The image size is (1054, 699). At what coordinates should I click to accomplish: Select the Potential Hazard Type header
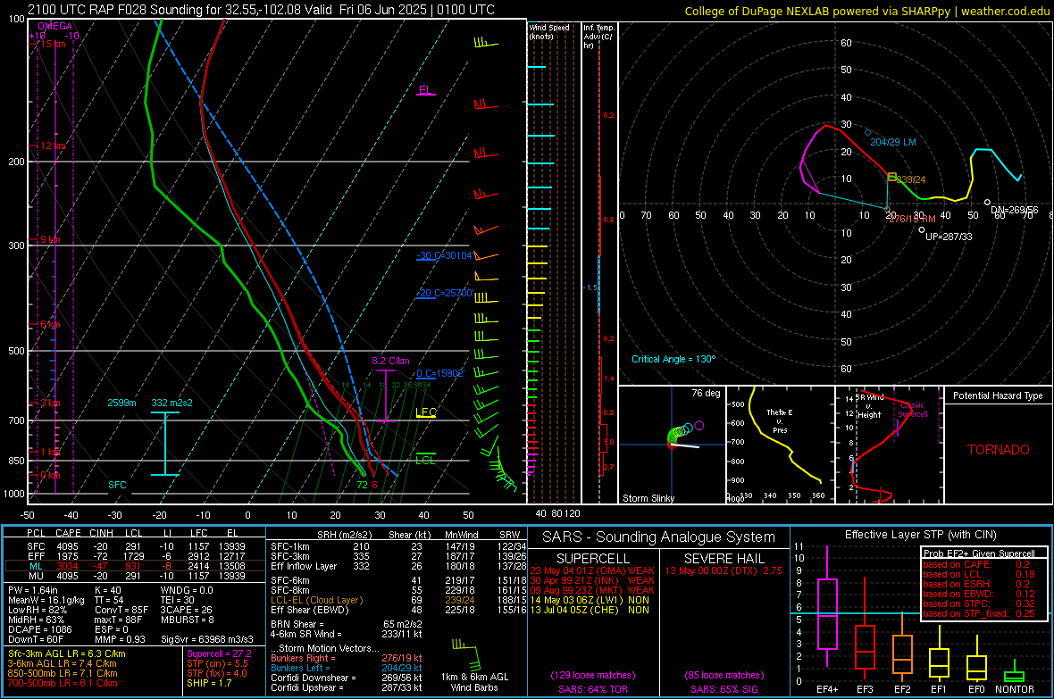click(x=998, y=395)
